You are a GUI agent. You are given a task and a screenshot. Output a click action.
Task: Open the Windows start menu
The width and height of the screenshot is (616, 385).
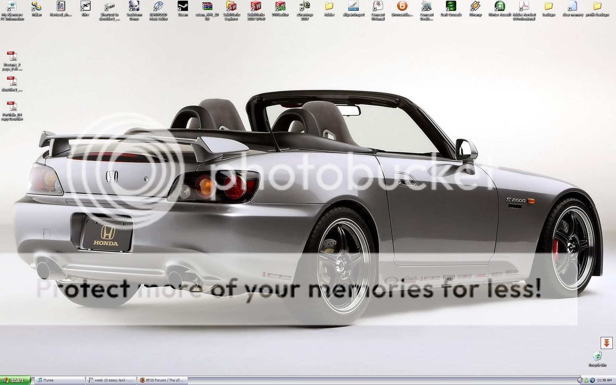click(x=16, y=380)
